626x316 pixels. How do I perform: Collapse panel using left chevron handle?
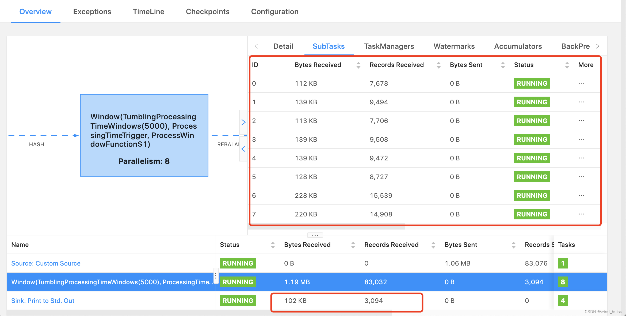click(243, 149)
